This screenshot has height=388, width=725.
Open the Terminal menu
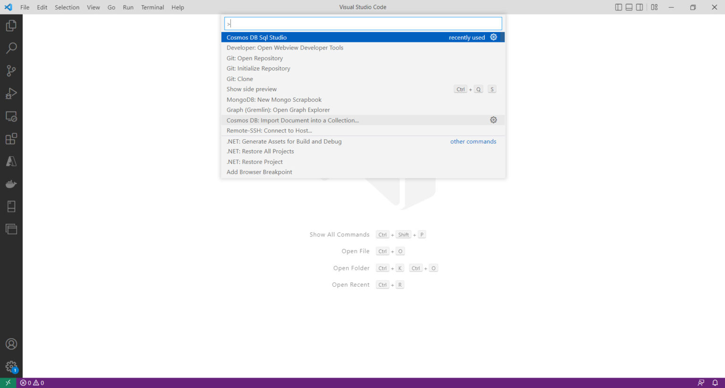click(152, 7)
